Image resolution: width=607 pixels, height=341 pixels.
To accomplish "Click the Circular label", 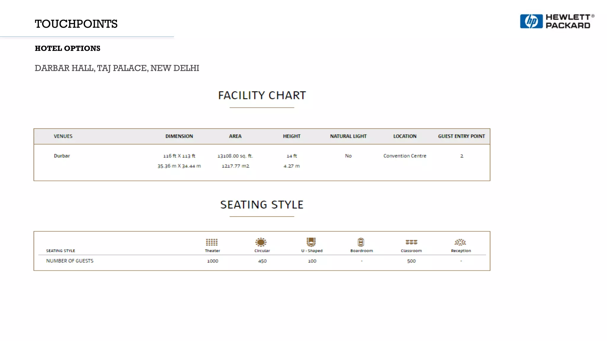I will click(x=262, y=251).
